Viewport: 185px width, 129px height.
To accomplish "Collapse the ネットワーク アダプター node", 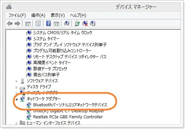I will click(17, 99).
